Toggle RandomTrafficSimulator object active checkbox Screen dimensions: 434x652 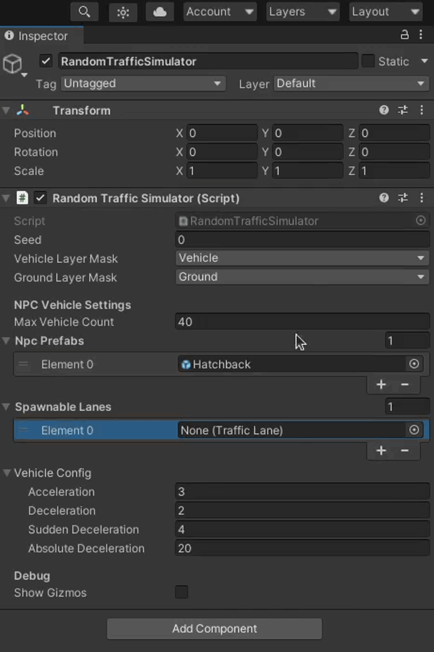coord(46,61)
